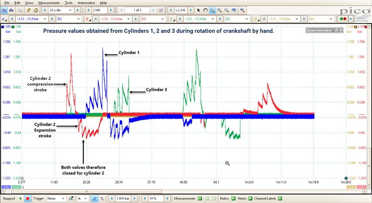The height and width of the screenshot is (203, 372).
Task: Select the rising edge trigger icon
Action: pos(95,199)
